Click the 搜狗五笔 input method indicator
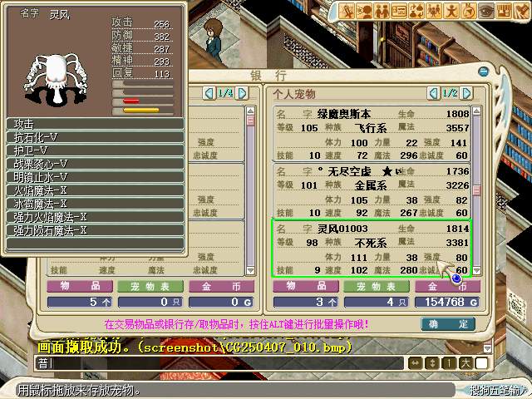The image size is (532, 399). click(x=500, y=391)
